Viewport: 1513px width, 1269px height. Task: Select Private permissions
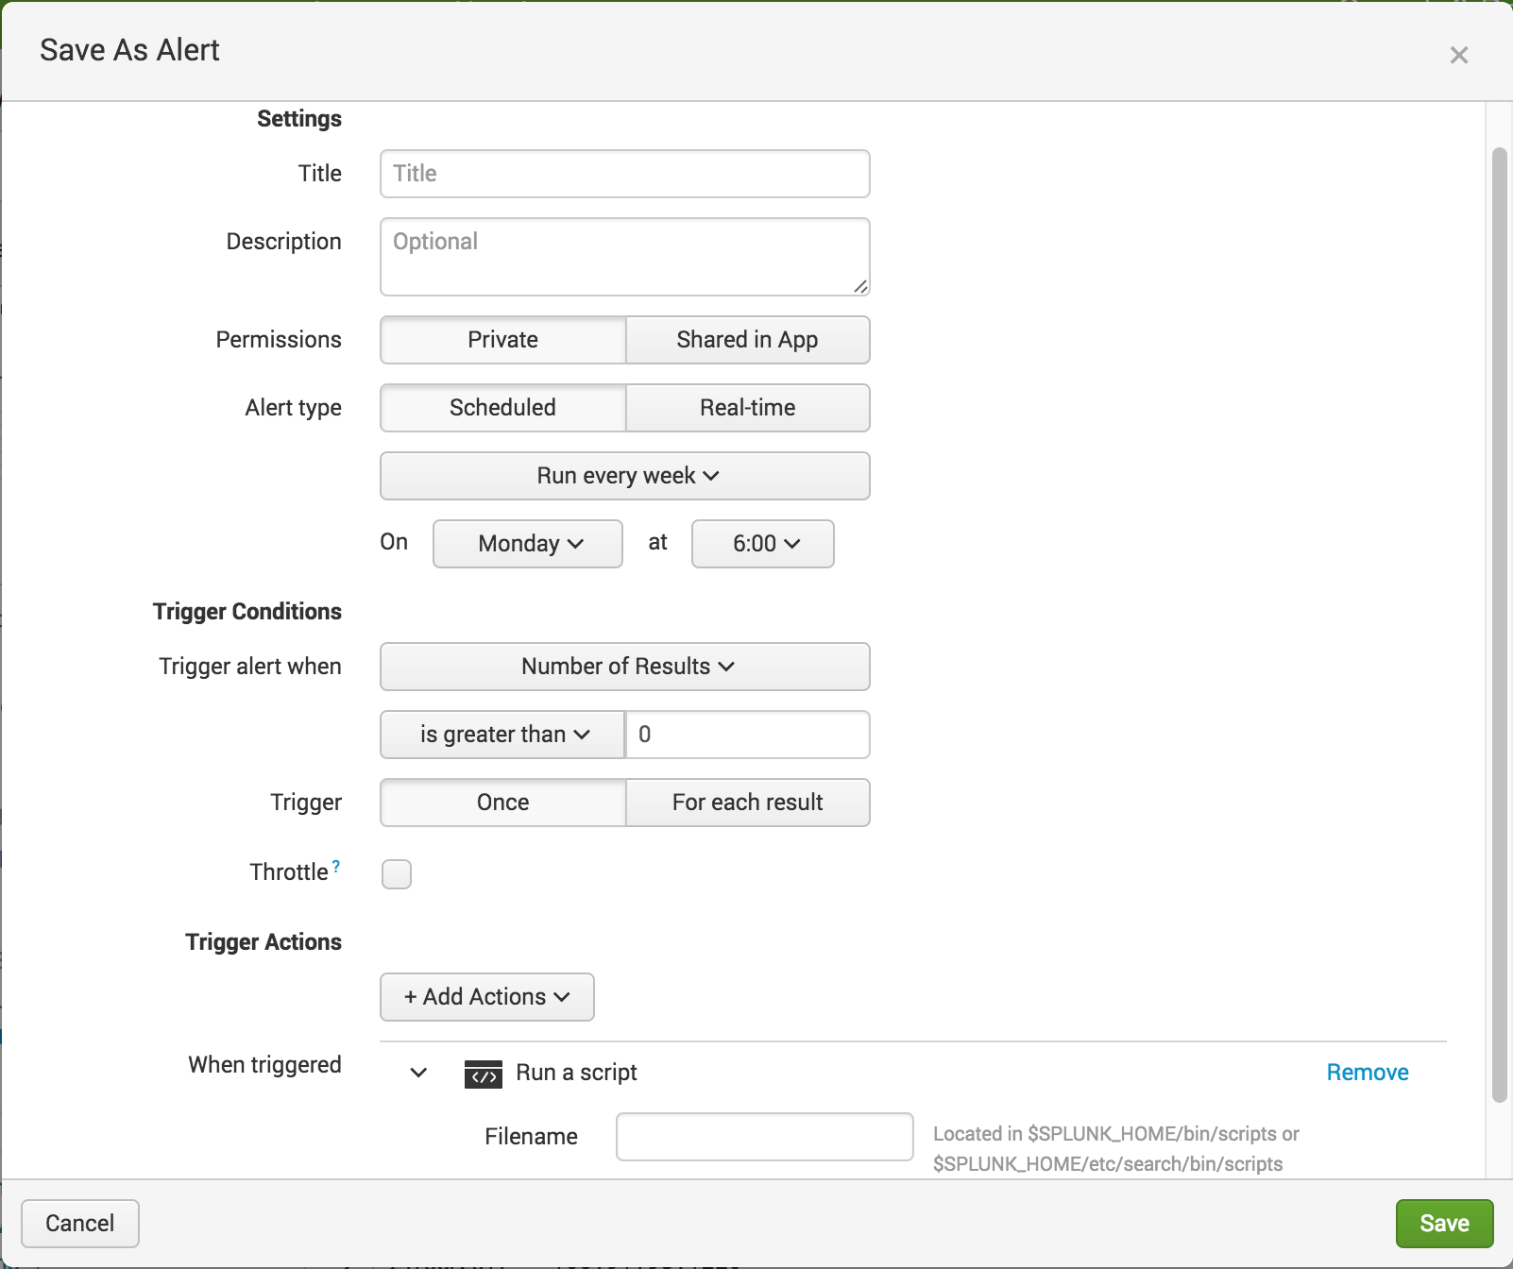(501, 340)
